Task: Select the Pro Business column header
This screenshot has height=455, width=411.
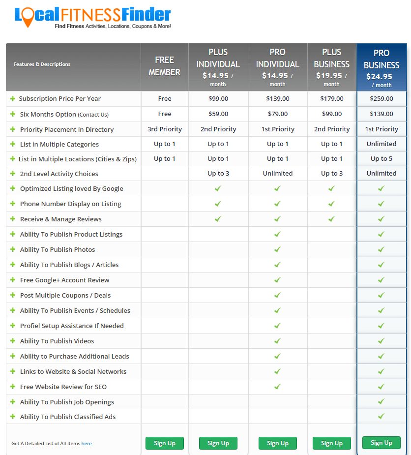Action: pyautogui.click(x=382, y=67)
